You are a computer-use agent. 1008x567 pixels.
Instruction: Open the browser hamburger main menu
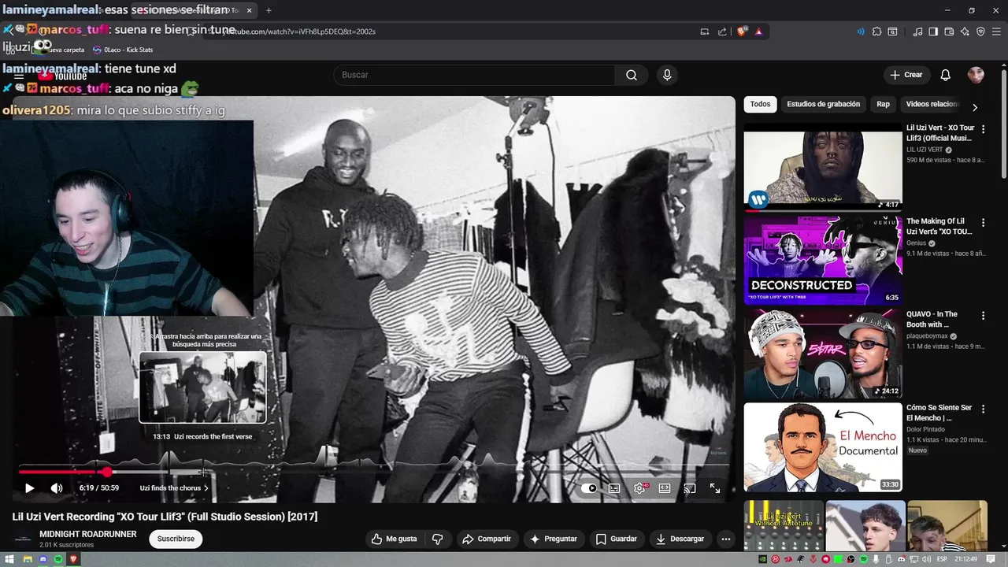996,31
